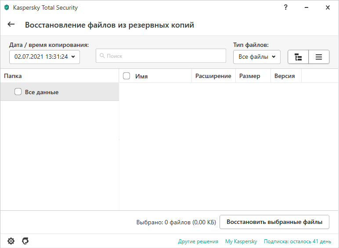Expand the "Все файлы" file type dropdown

pos(257,57)
